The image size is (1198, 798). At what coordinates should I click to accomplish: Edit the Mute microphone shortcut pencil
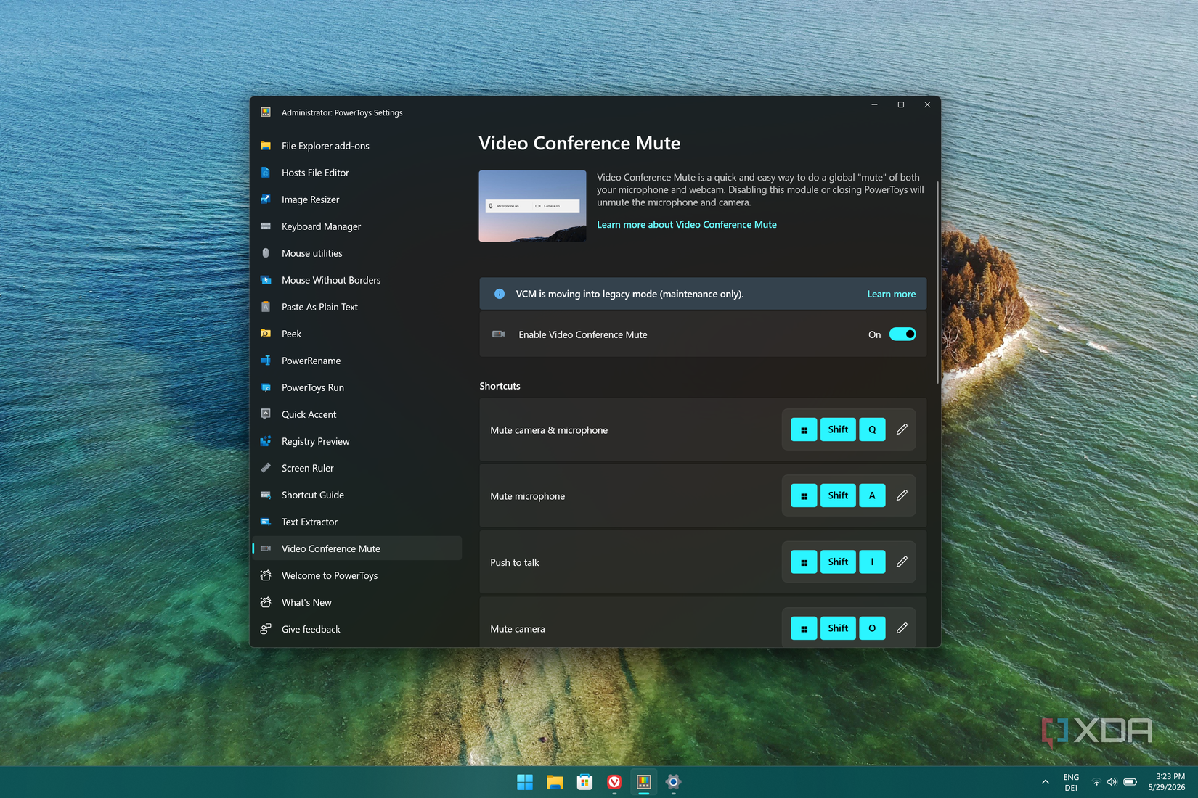tap(902, 495)
